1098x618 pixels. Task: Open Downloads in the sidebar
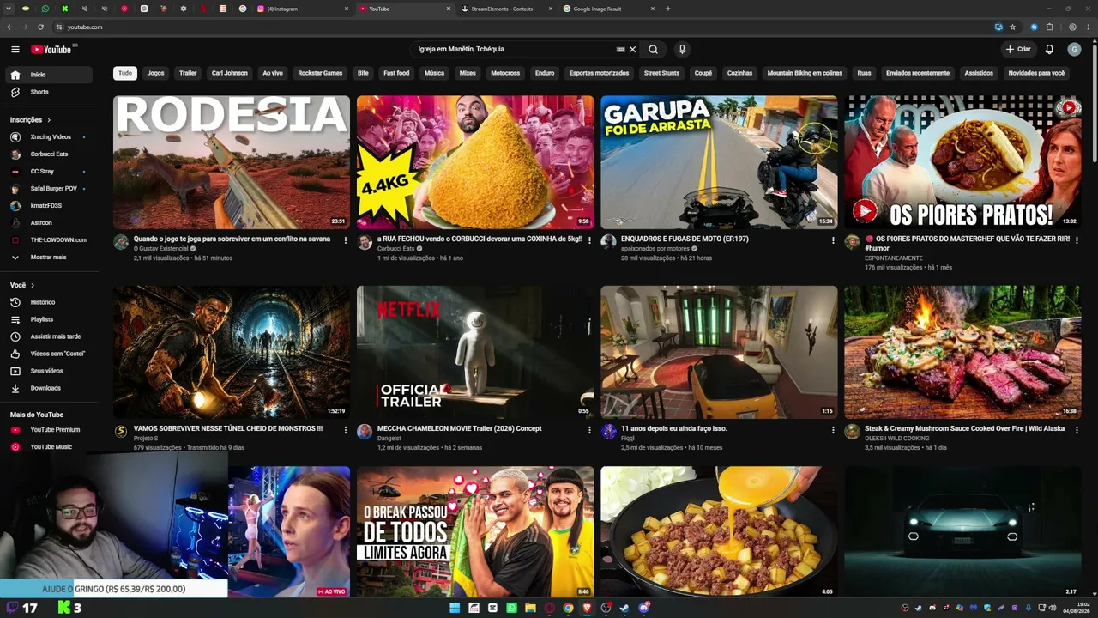(50, 388)
